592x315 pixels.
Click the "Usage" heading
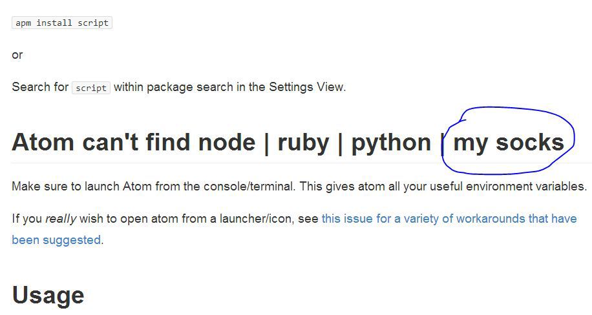coord(48,295)
